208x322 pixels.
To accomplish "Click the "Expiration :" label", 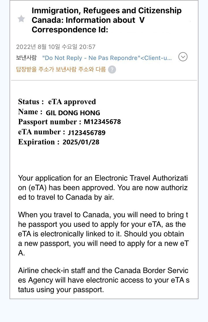I will [39, 142].
